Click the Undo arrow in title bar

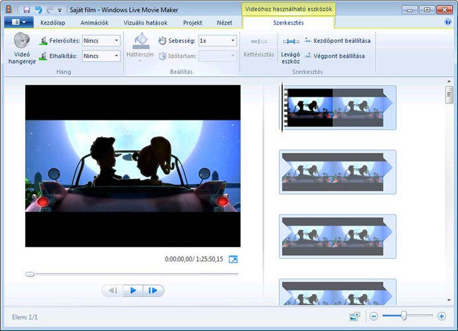(38, 10)
